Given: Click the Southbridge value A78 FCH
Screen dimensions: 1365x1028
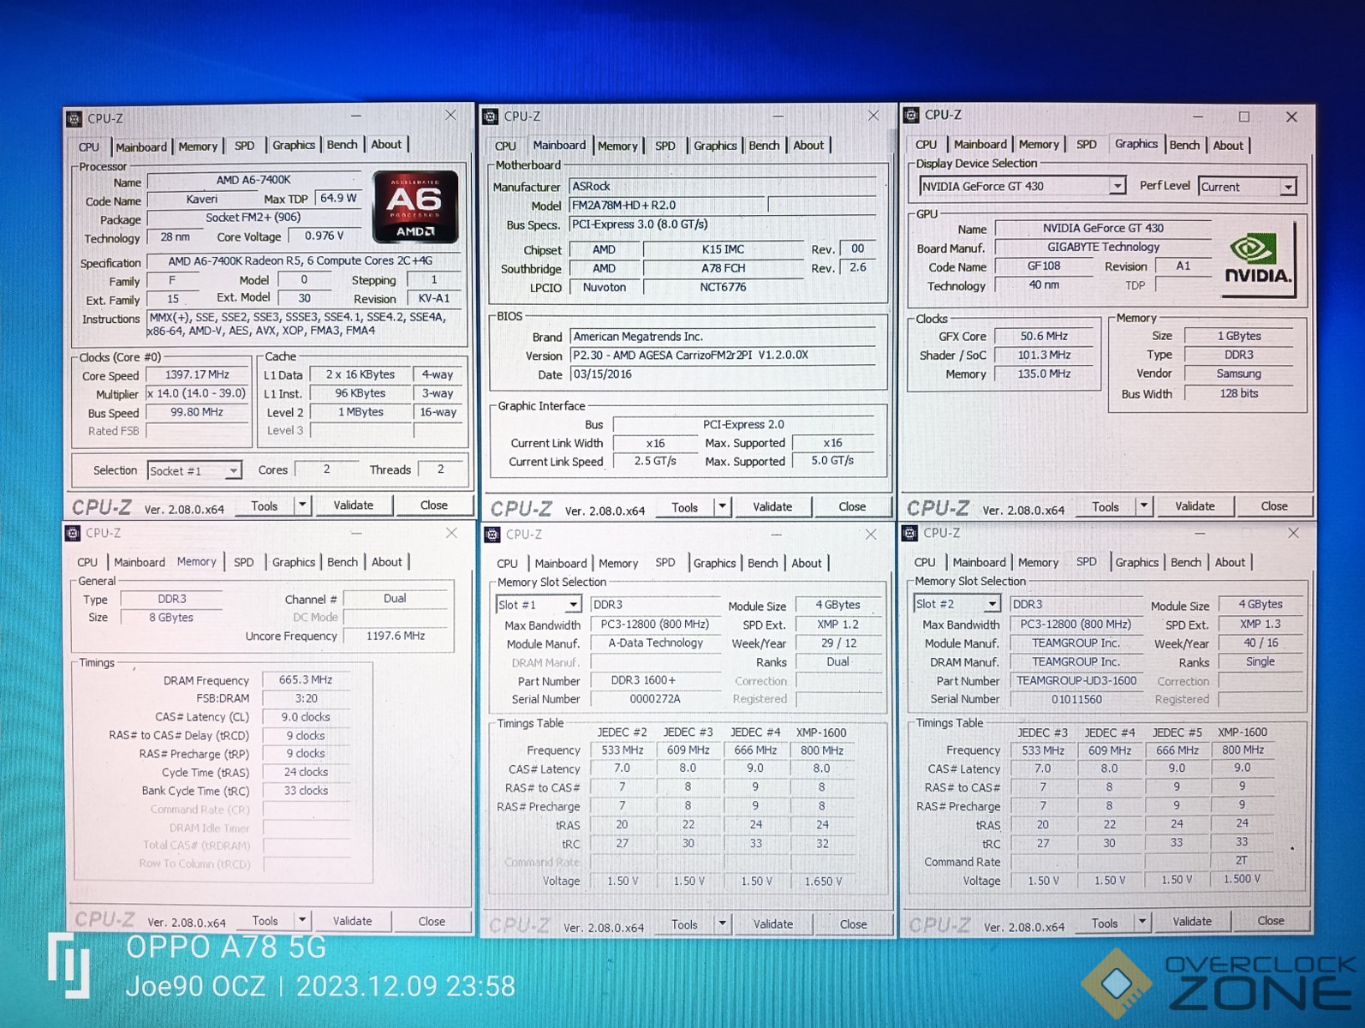Looking at the screenshot, I should [723, 268].
